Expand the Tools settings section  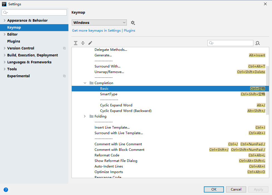[x=4, y=69]
